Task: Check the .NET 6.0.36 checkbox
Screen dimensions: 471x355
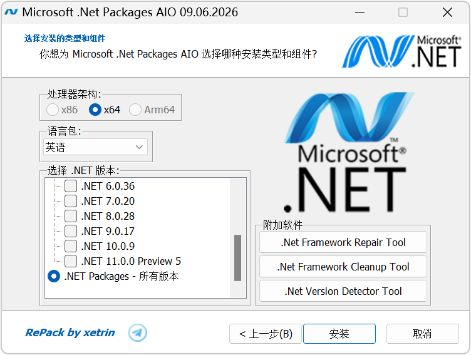Action: coord(71,186)
